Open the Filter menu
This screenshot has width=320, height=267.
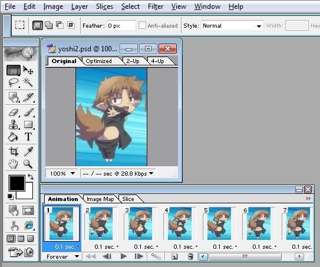156,6
